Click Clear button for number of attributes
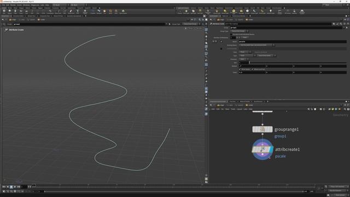Screen dimensions: 350x197 pos(245,38)
